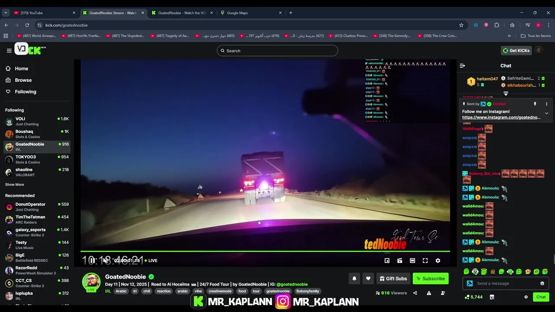
Task: Click the first green blob quick emote
Action: point(466,272)
